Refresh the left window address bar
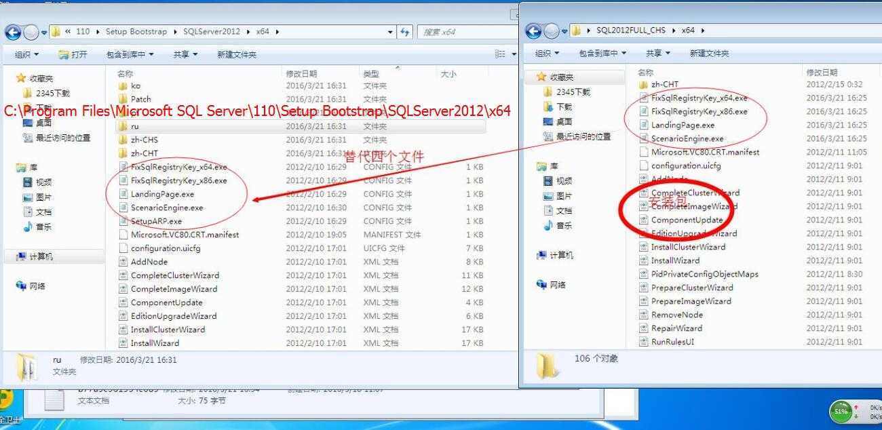 pos(405,32)
